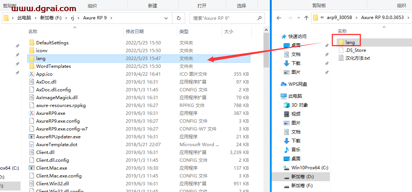Click 此电脑 in left address bar

(x=24, y=18)
